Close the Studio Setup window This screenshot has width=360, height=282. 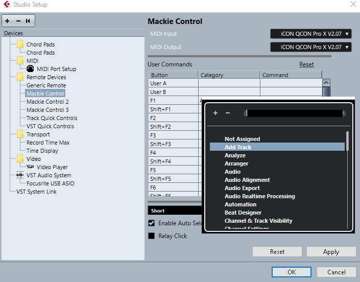point(353,4)
